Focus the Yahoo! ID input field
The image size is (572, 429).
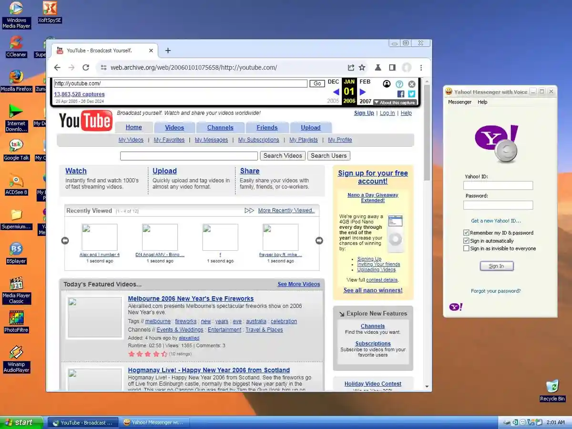click(498, 185)
